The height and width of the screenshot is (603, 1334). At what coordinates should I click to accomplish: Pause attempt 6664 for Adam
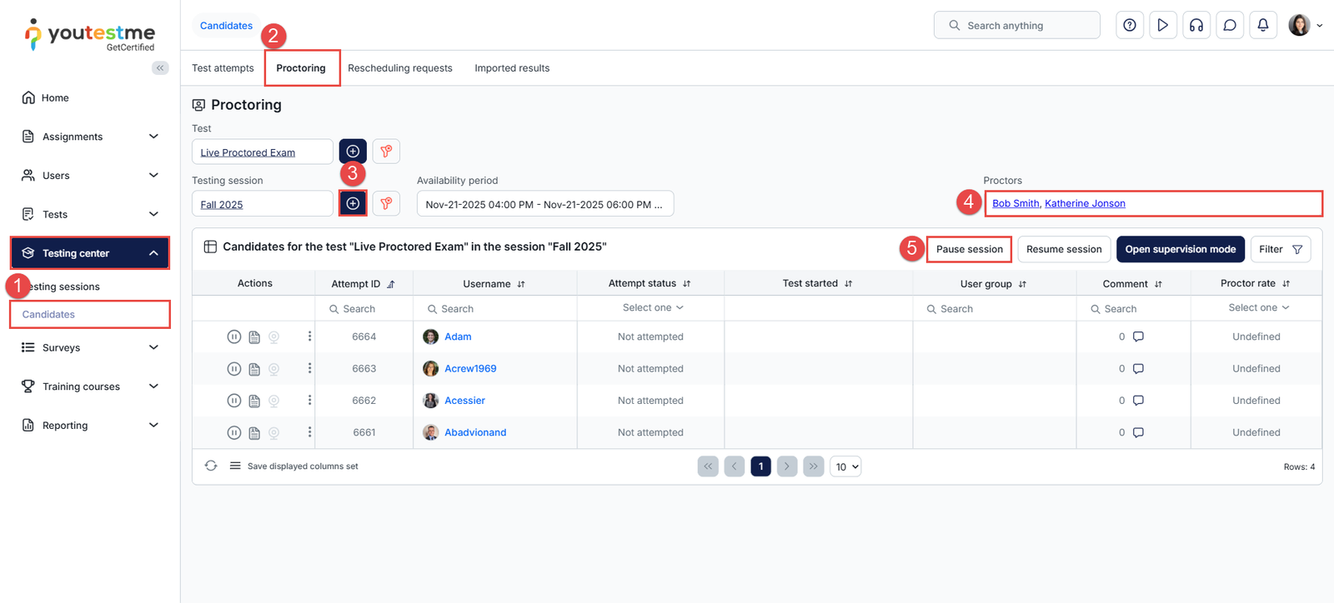(x=234, y=336)
